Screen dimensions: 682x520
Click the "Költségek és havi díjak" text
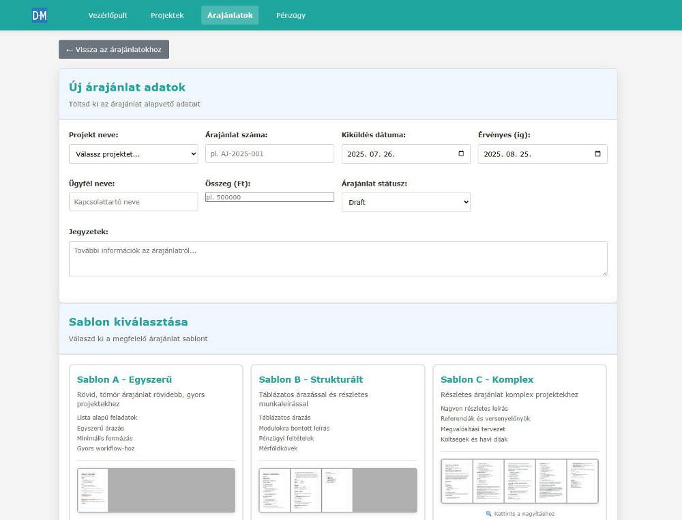(x=474, y=439)
